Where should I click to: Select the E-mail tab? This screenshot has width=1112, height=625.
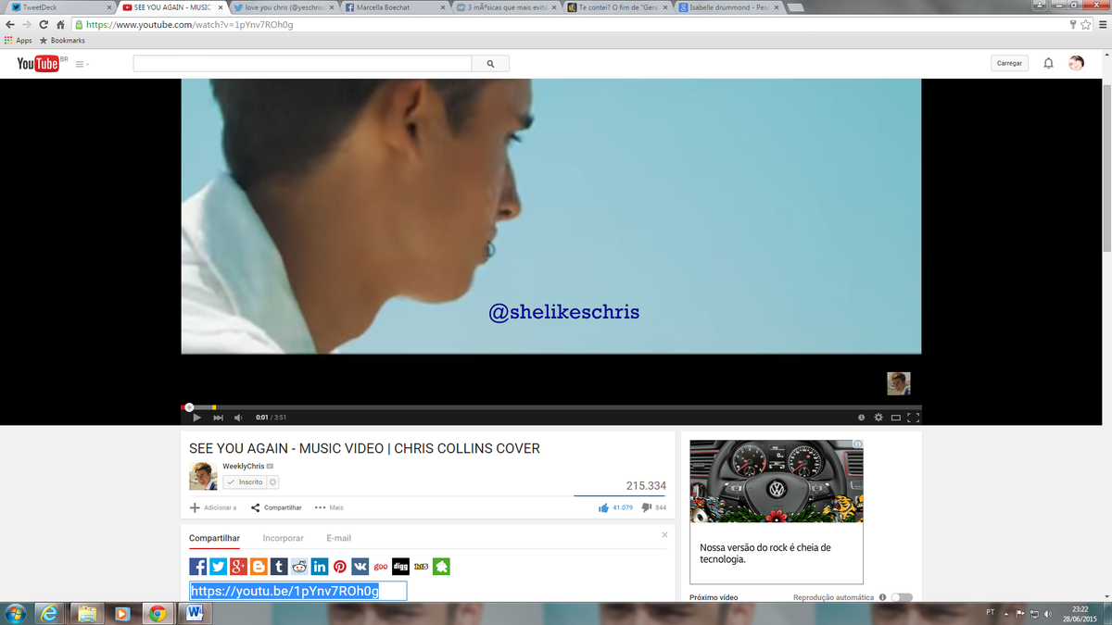pyautogui.click(x=338, y=538)
